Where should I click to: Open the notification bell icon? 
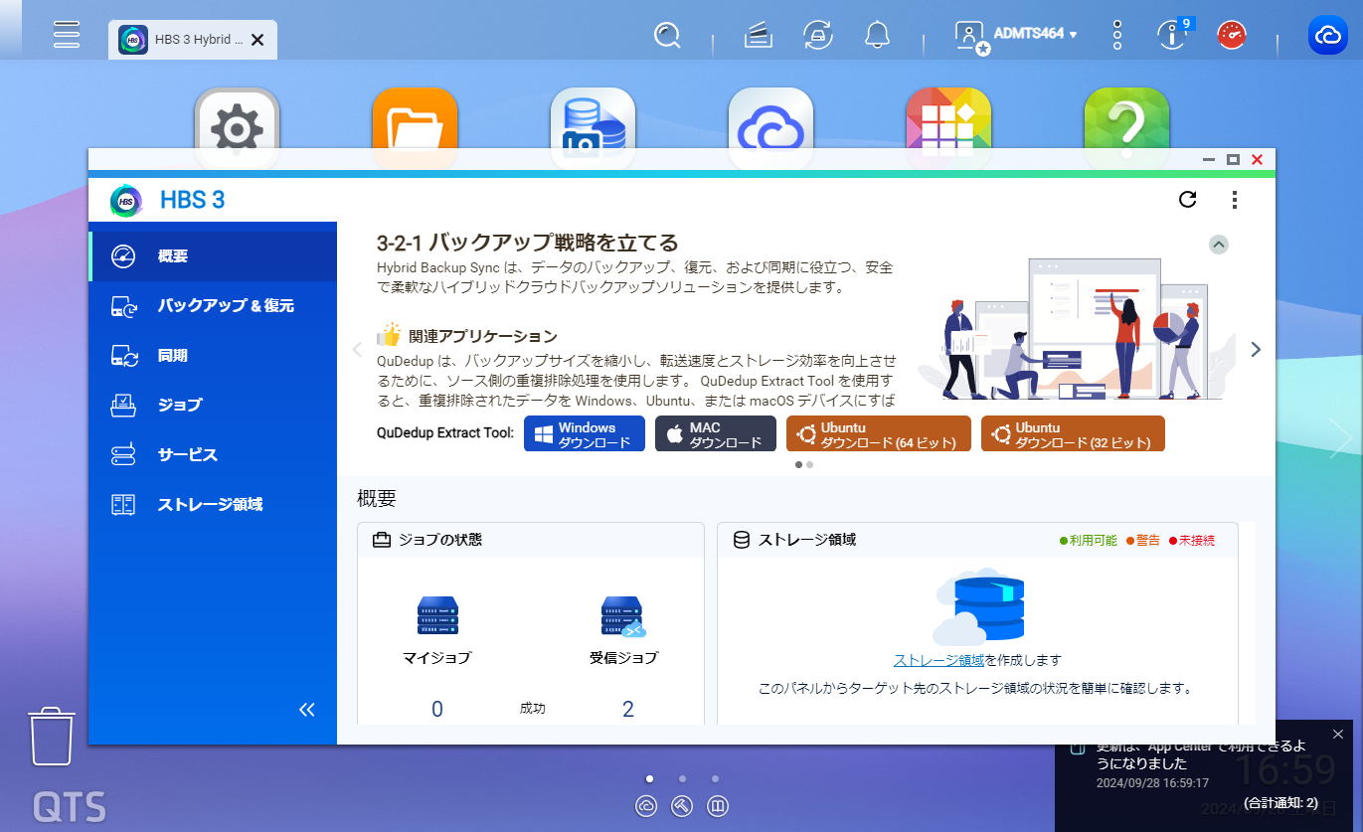[x=877, y=36]
